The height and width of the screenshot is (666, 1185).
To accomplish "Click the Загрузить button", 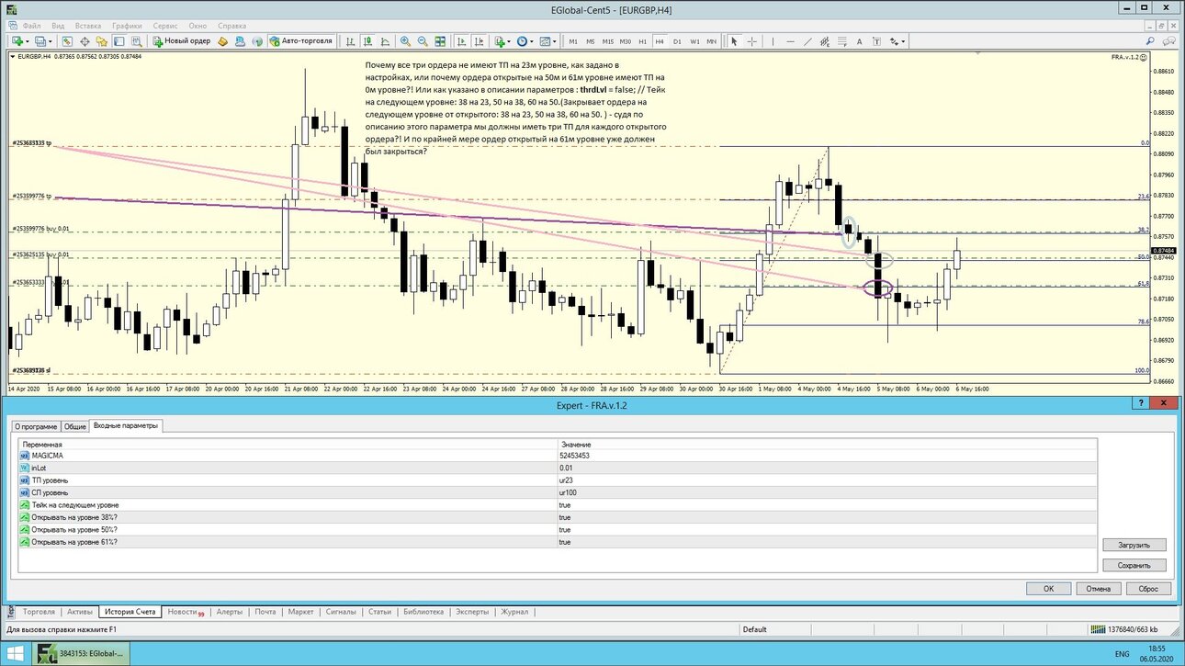I will coord(1134,545).
